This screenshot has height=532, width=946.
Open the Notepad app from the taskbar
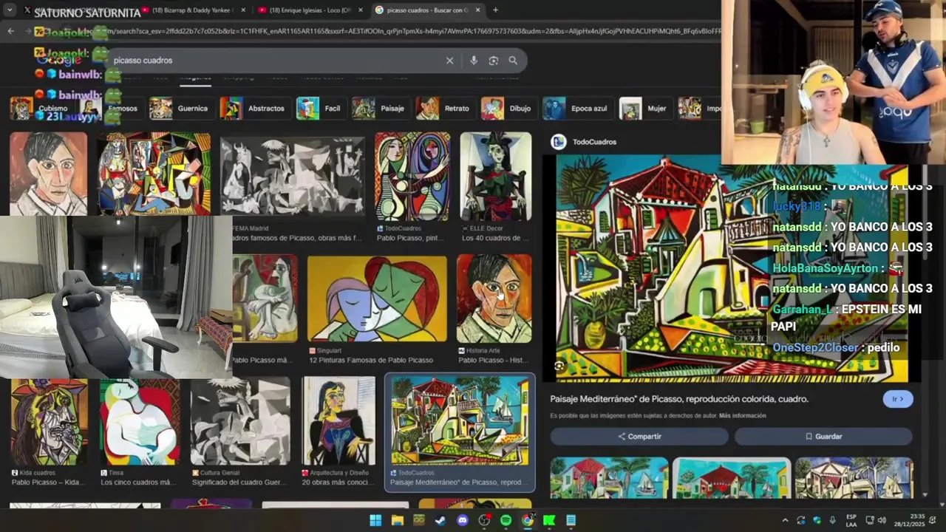pyautogui.click(x=571, y=520)
